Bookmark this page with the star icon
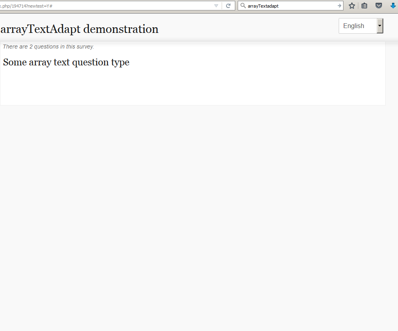Viewport: 398px width, 331px height. click(352, 6)
